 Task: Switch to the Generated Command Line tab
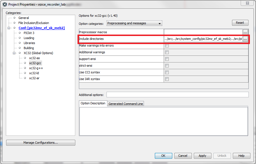pos(125,104)
